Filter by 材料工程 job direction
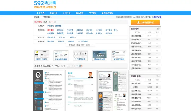Image resolution: width=191 pixels, height=111 pixels. [x=80, y=33]
